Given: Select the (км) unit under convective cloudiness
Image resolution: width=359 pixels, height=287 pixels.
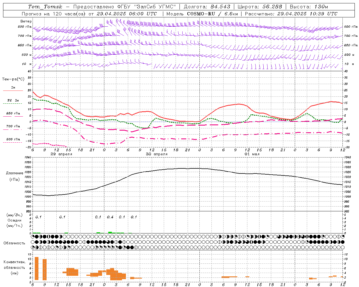Looking at the screenshot, I should pos(15,273).
